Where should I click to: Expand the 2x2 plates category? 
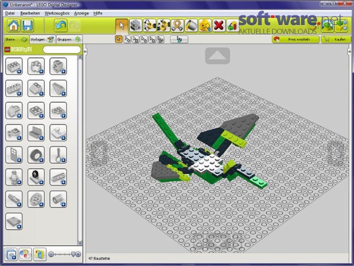pyautogui.click(x=36, y=111)
